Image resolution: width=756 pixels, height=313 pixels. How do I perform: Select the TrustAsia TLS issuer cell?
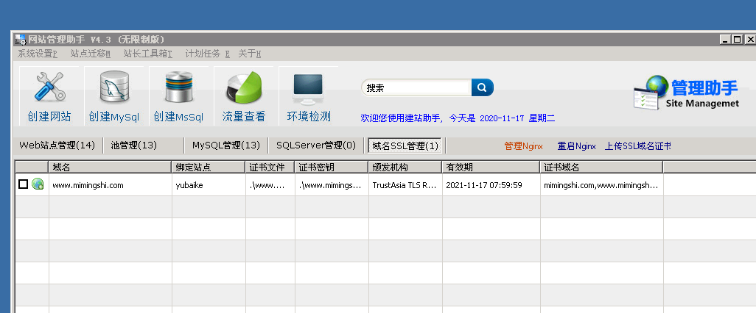pos(405,185)
